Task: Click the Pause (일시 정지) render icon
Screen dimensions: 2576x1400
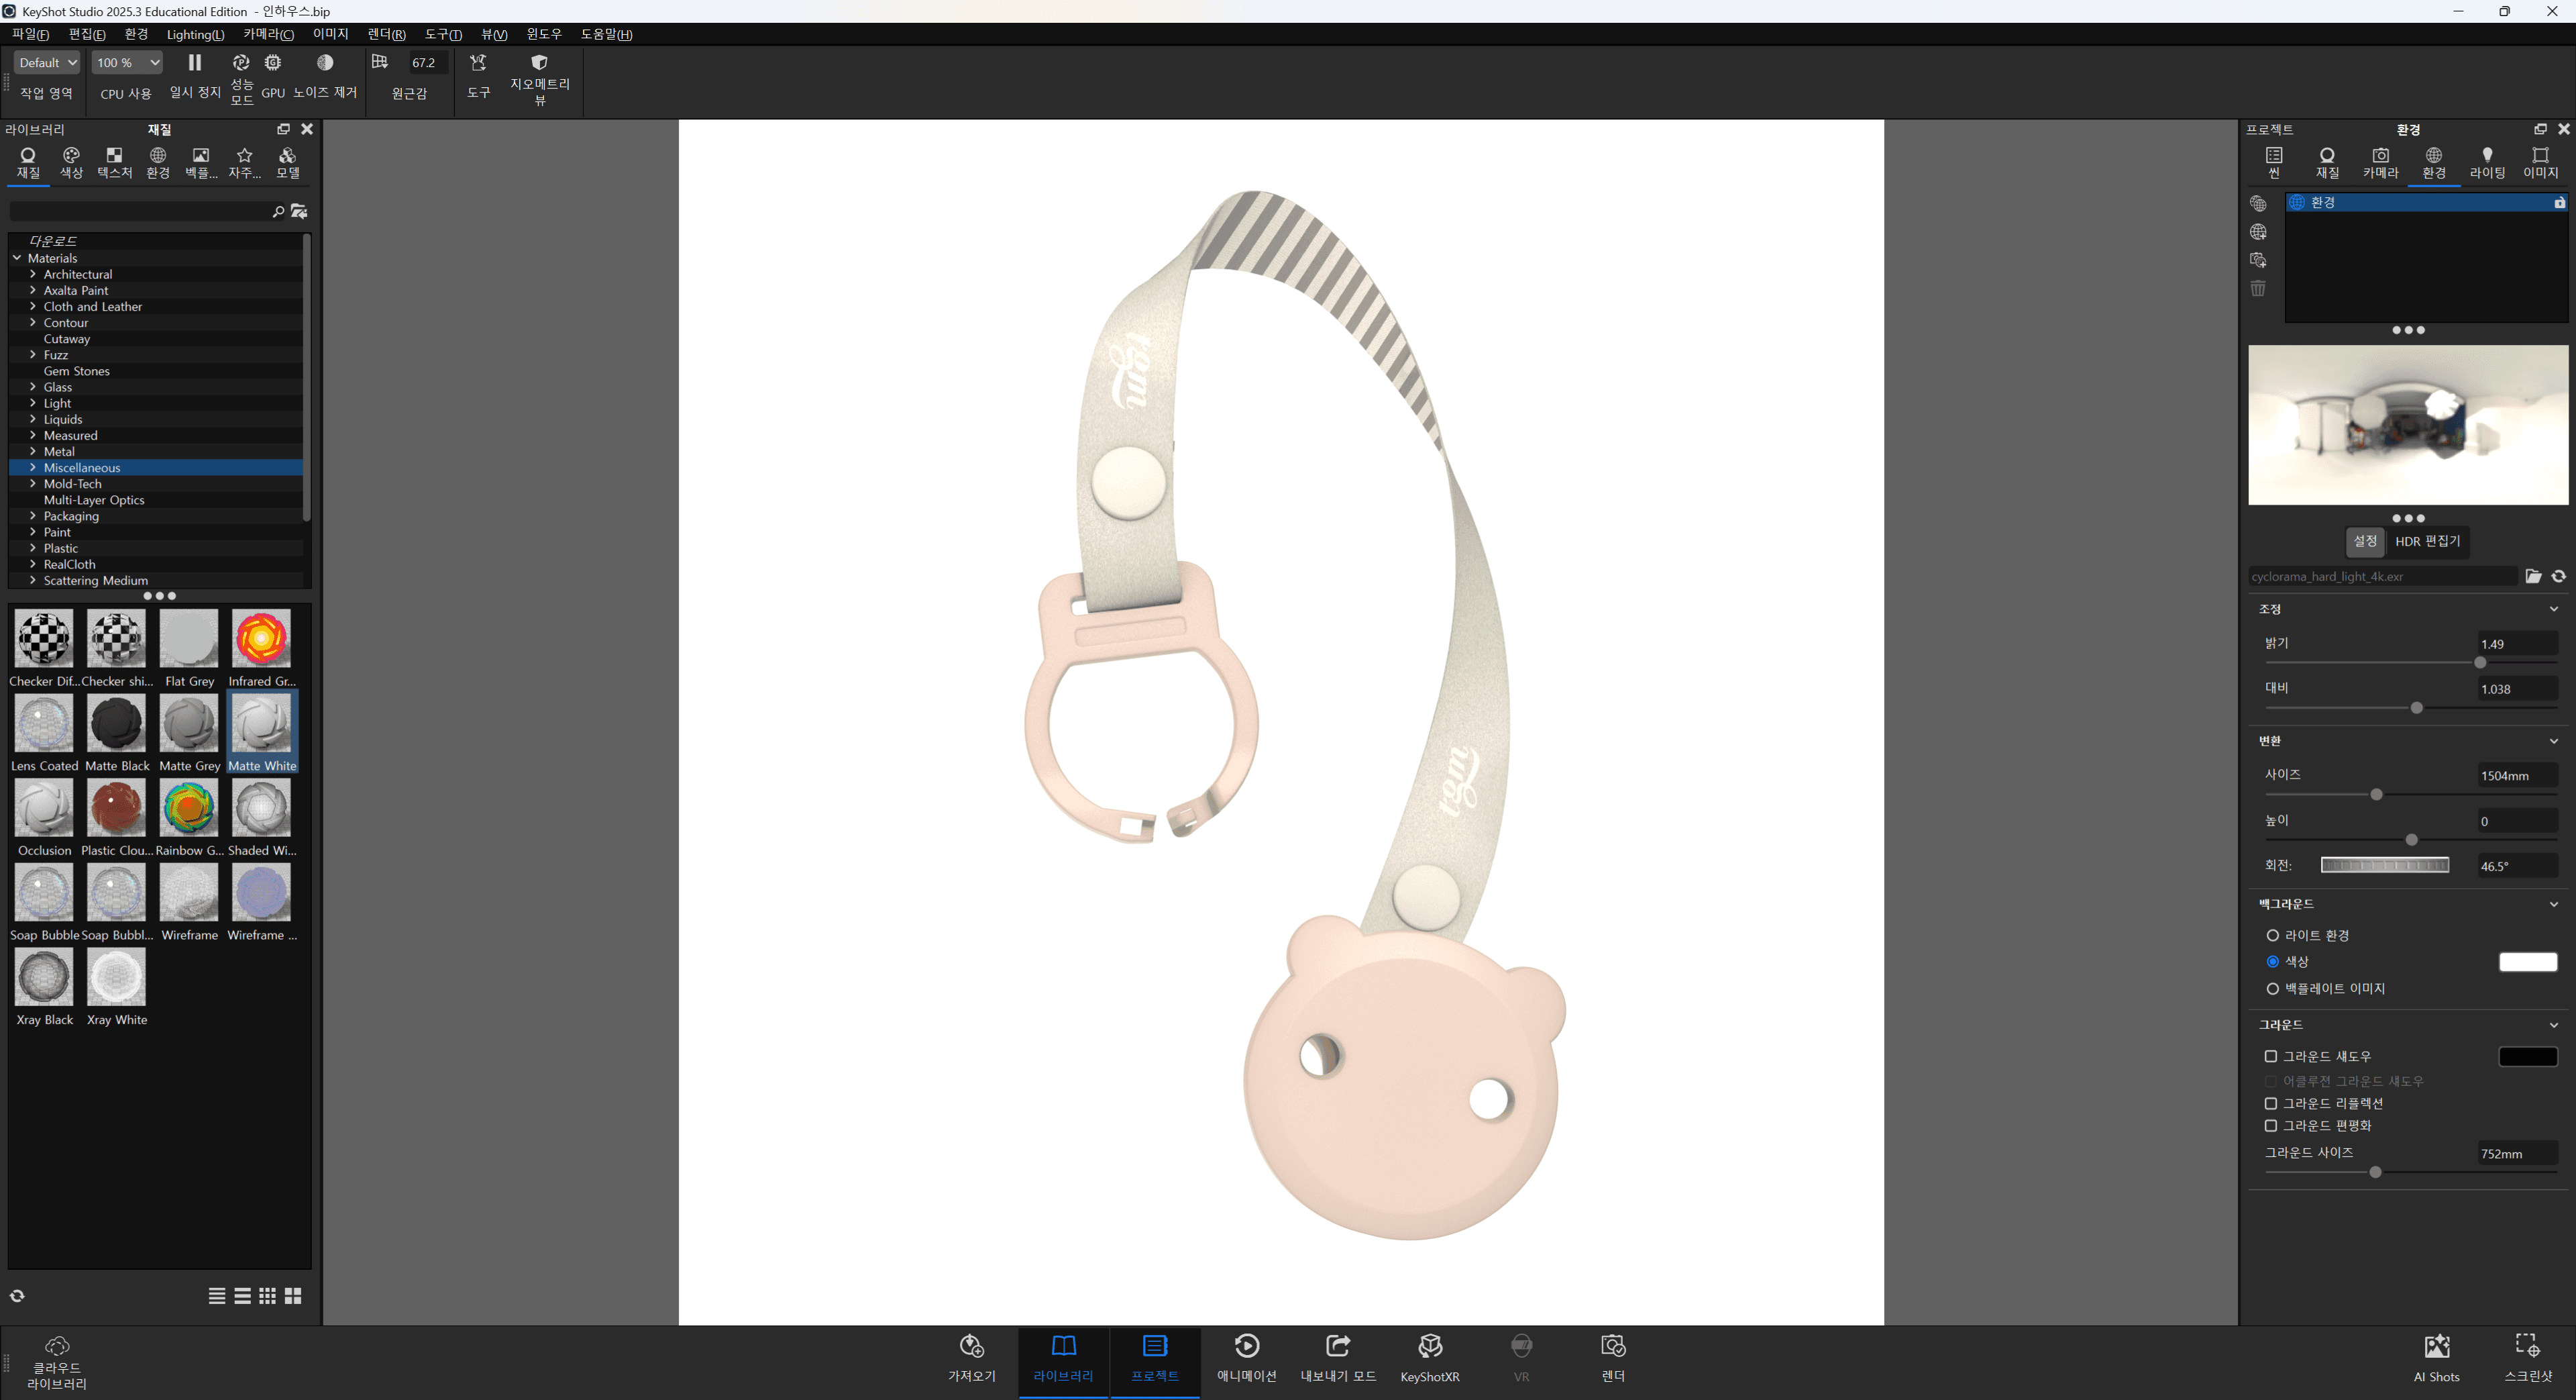Action: [195, 63]
